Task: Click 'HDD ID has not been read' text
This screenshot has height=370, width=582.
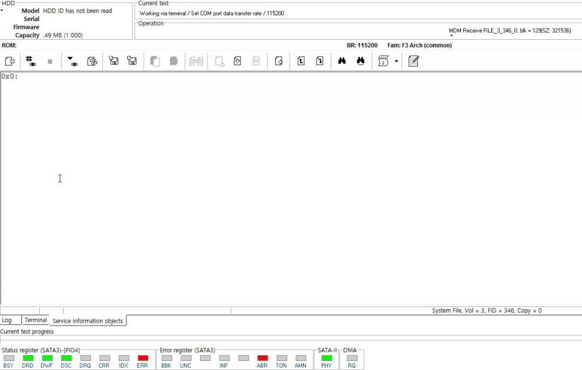Action: (77, 11)
